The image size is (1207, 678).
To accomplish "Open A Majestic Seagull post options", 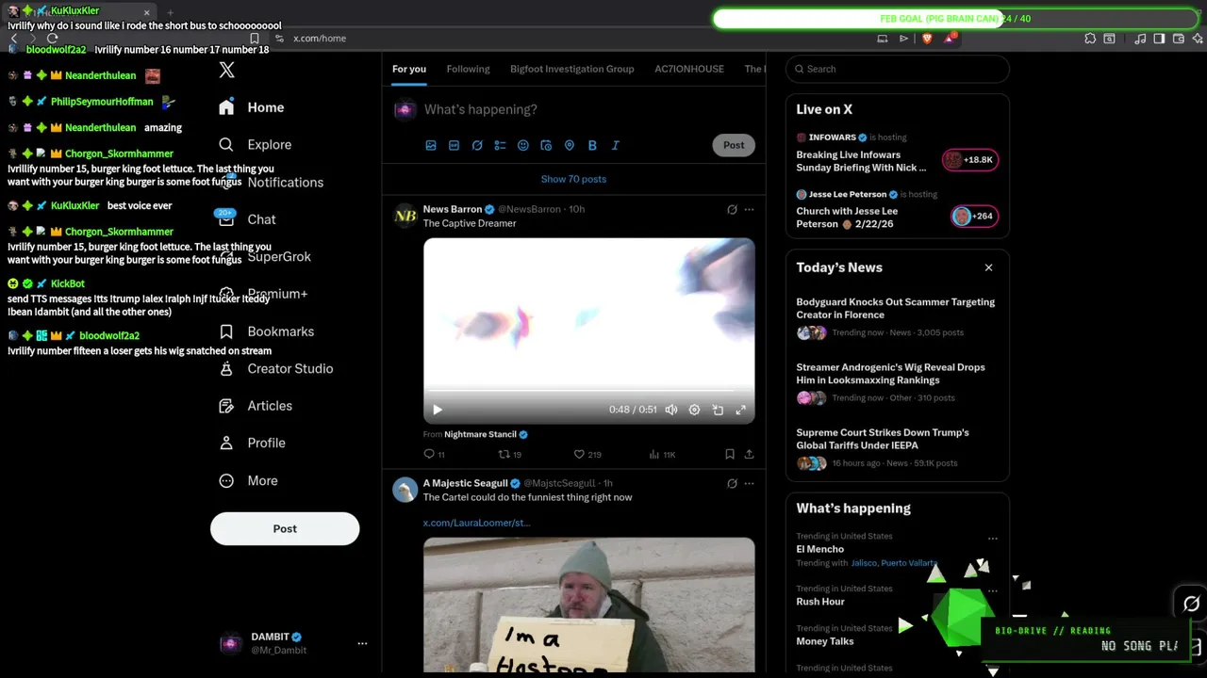I will tap(750, 483).
